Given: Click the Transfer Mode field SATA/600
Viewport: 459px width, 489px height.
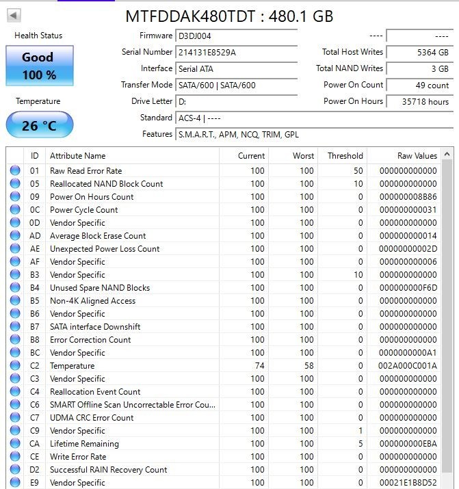Looking at the screenshot, I should tap(237, 85).
